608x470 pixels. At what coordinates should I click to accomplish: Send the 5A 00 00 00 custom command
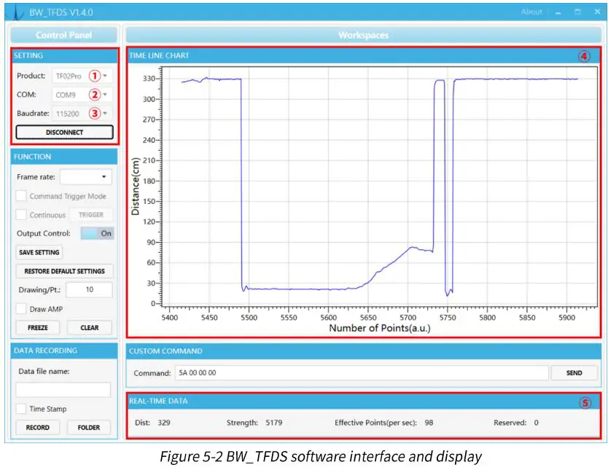(574, 372)
